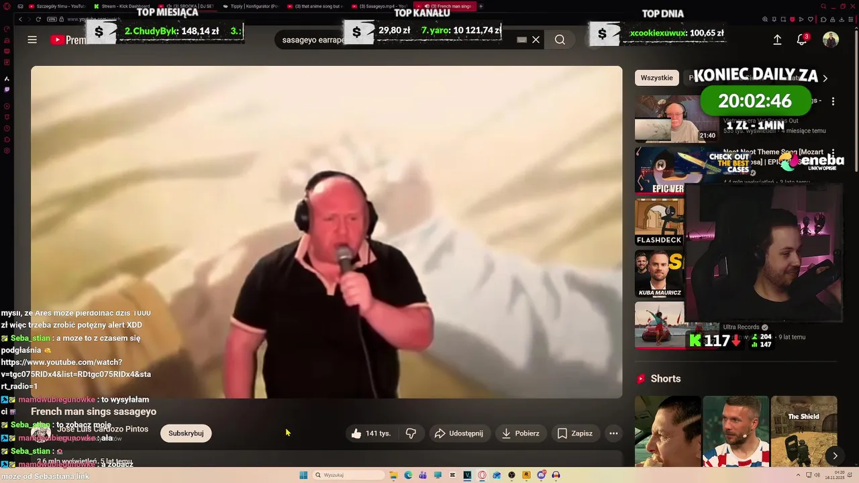The image size is (859, 483).
Task: Save the video using Zapisz
Action: pyautogui.click(x=575, y=433)
